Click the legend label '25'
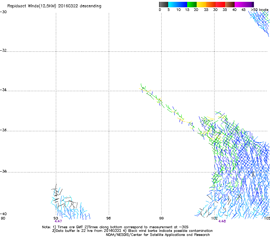The width and height of the screenshot is (270, 237). coord(206,10)
